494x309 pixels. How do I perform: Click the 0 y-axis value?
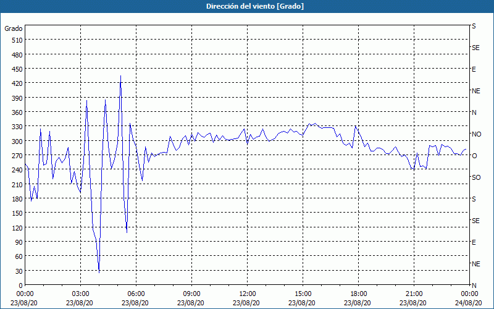21,286
